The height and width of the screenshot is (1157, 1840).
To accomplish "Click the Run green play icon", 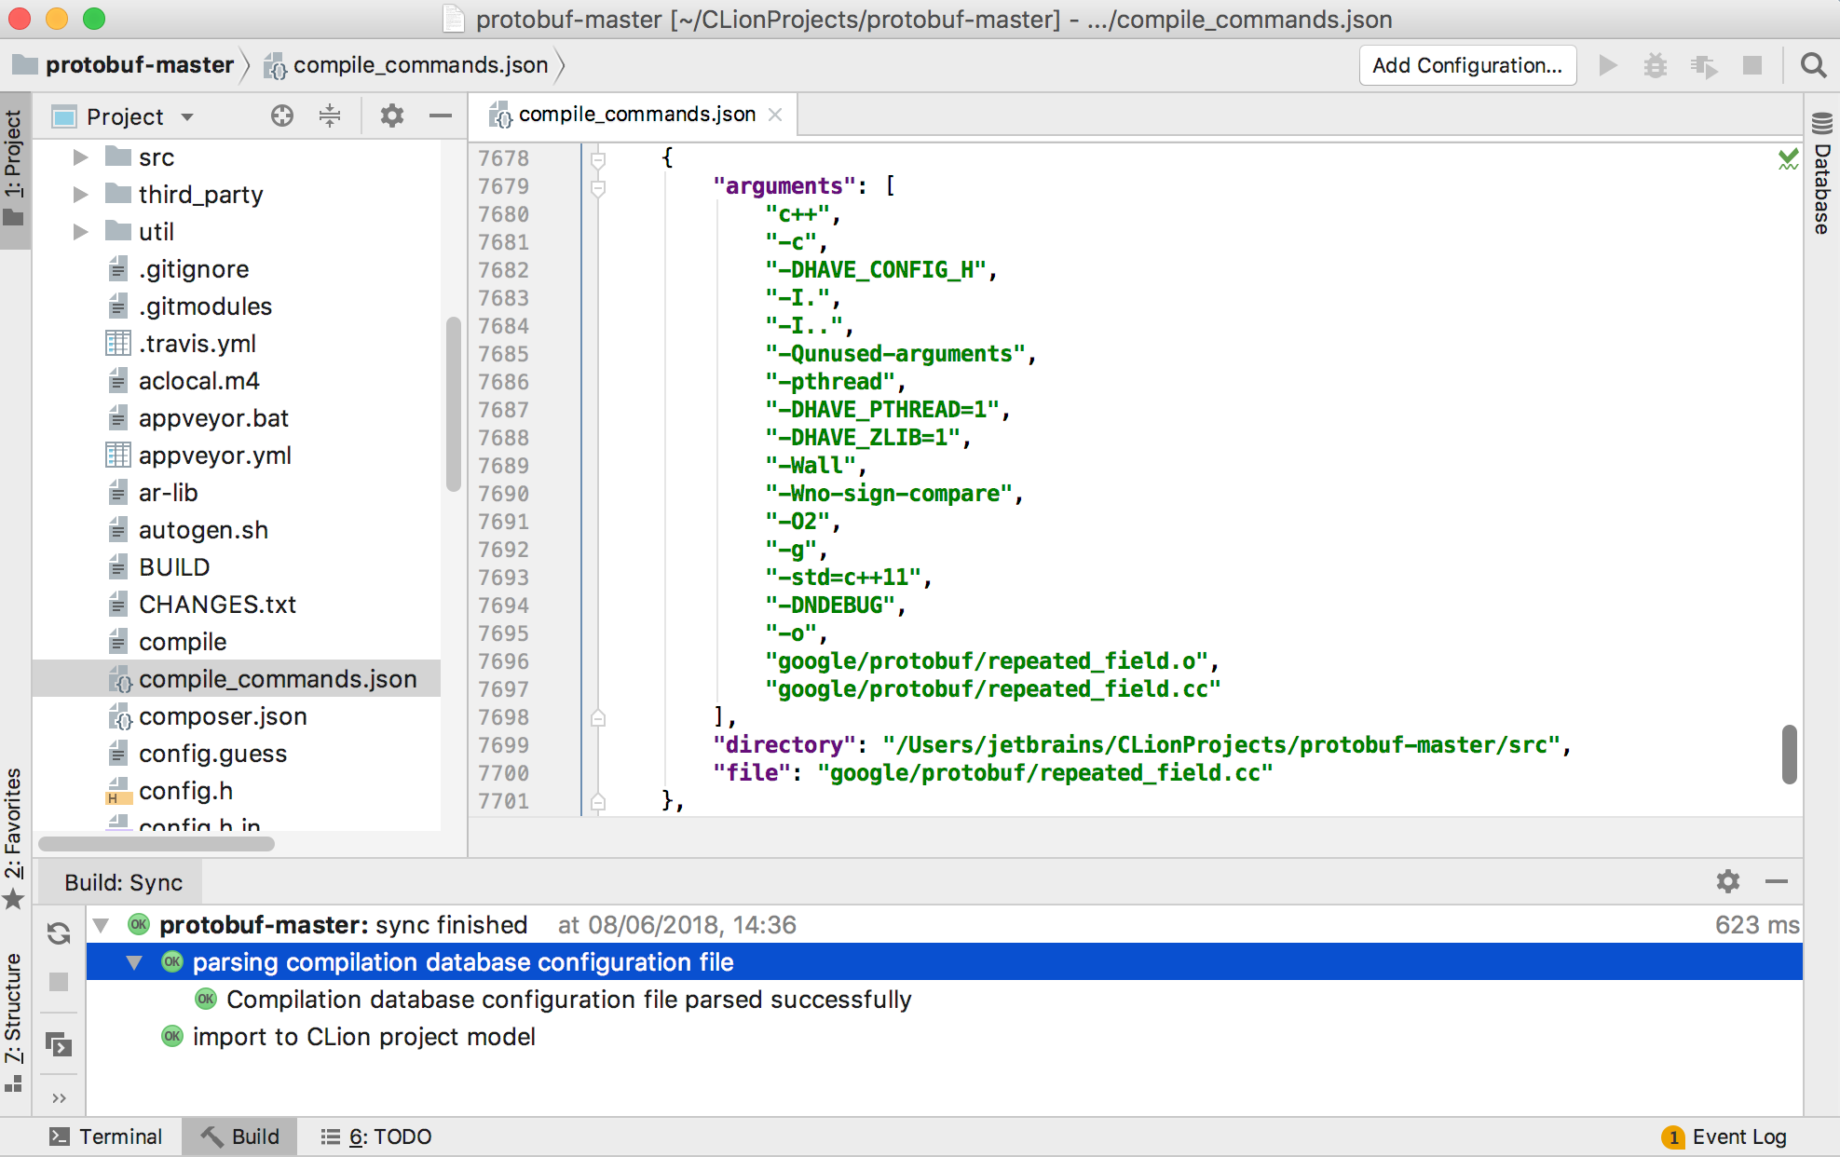I will [x=1608, y=65].
